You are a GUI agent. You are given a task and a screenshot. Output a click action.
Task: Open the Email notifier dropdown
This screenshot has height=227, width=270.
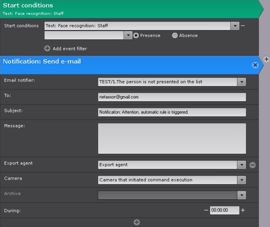pyautogui.click(x=242, y=82)
